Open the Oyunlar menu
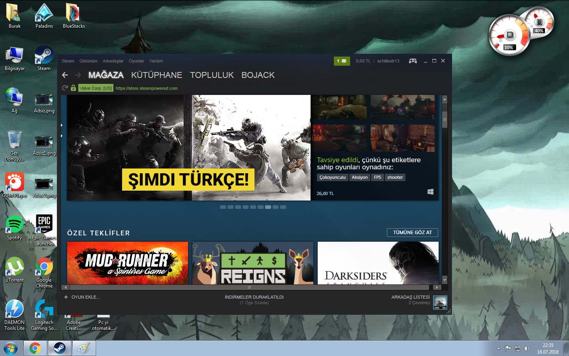Image resolution: width=569 pixels, height=356 pixels. click(x=136, y=61)
